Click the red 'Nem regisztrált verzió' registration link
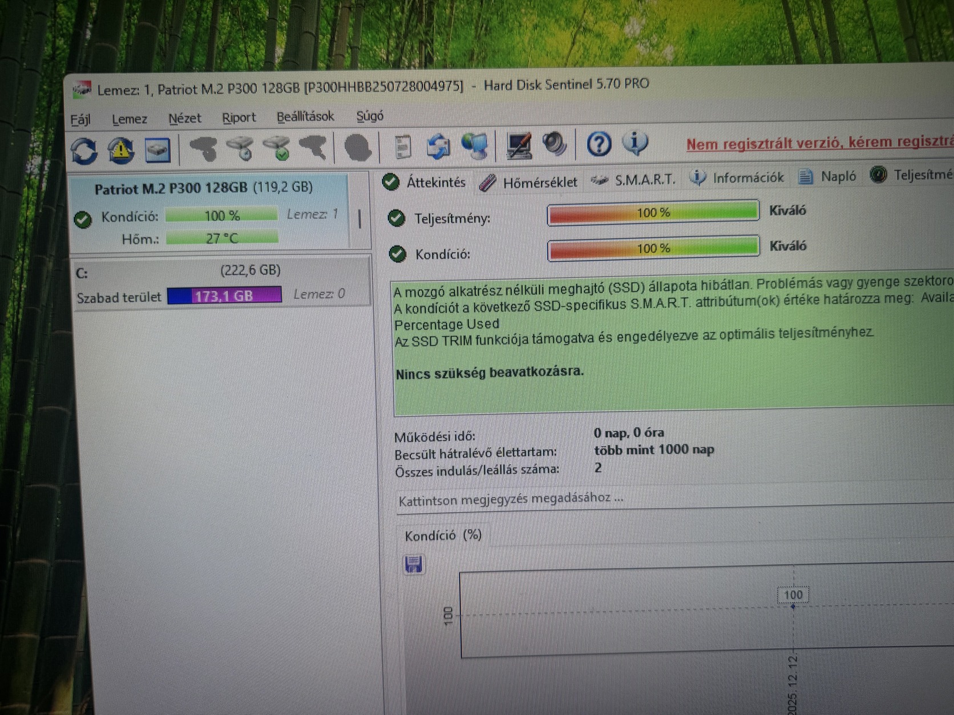This screenshot has height=715, width=954. click(819, 143)
